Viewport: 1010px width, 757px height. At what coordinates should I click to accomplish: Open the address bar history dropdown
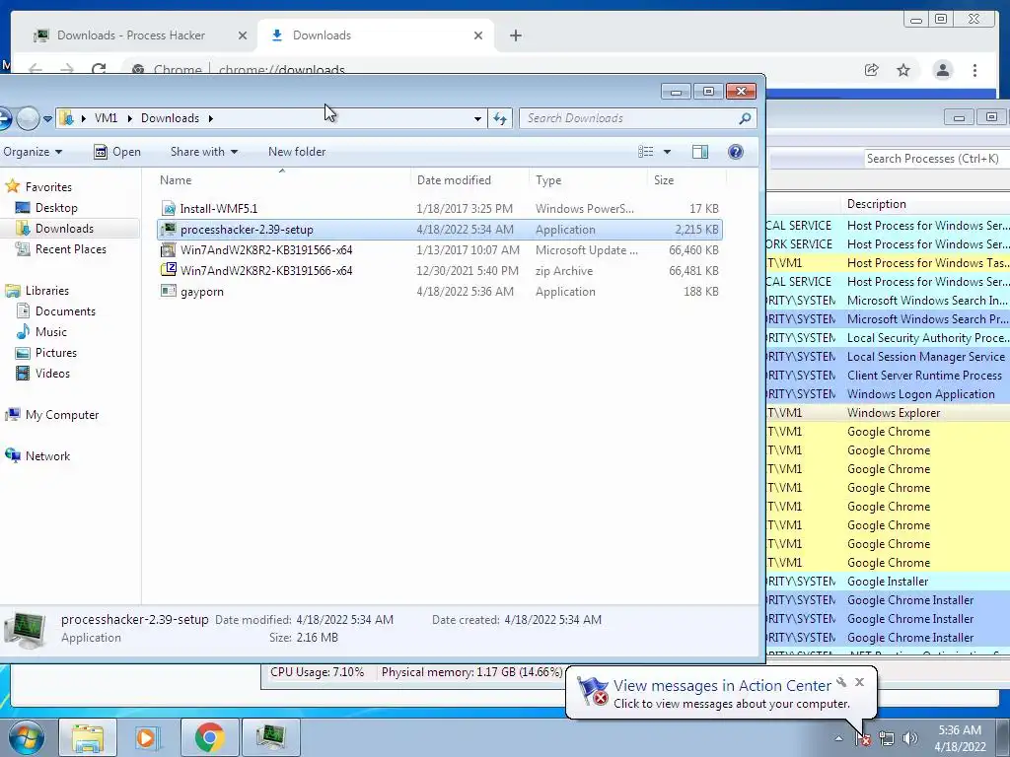pos(477,118)
